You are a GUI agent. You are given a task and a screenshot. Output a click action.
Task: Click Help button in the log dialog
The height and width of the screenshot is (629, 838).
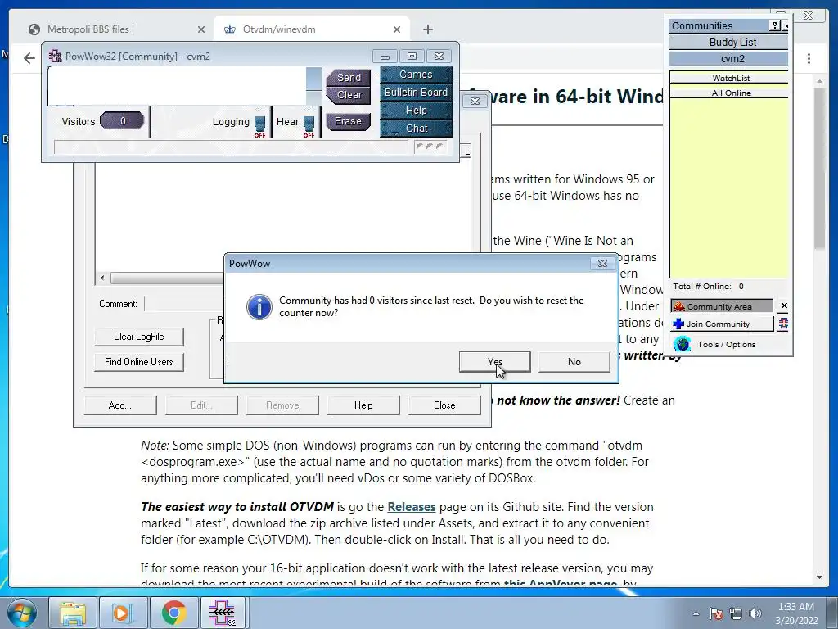pyautogui.click(x=363, y=405)
